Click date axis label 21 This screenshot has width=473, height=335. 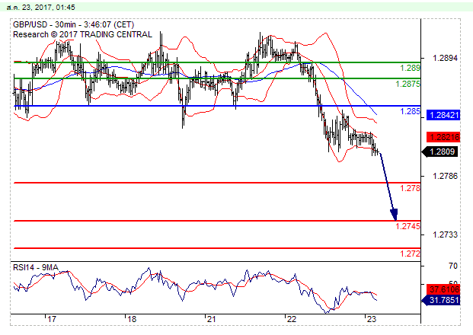point(212,319)
